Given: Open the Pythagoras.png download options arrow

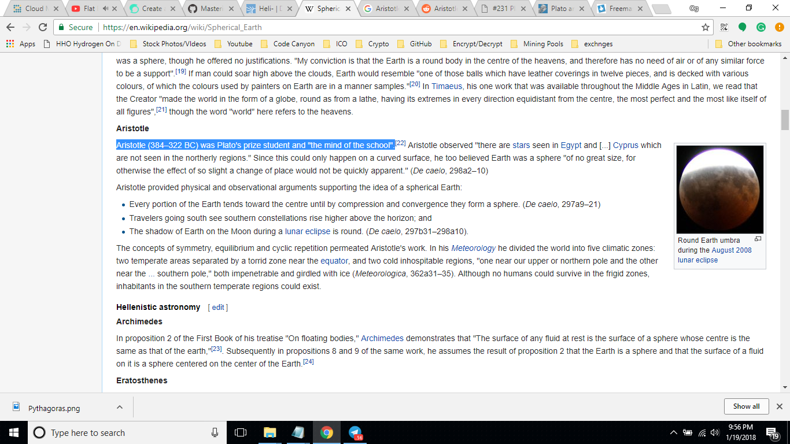Looking at the screenshot, I should (x=120, y=407).
